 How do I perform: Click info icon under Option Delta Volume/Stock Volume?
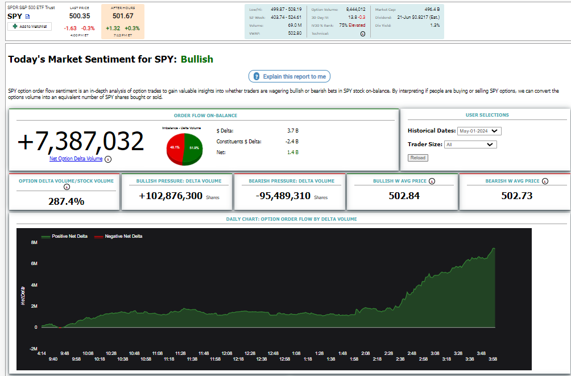[x=67, y=187]
